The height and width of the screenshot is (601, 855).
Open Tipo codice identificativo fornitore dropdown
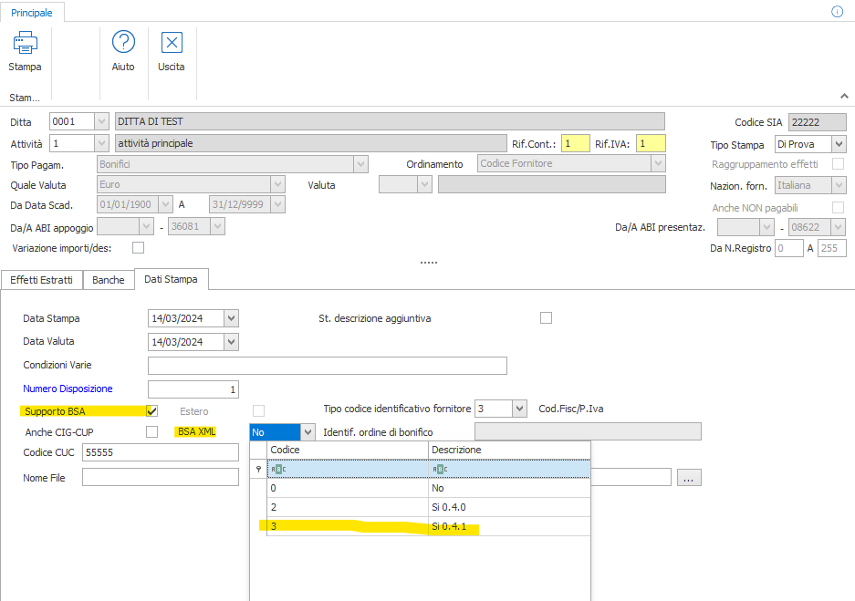(x=519, y=409)
